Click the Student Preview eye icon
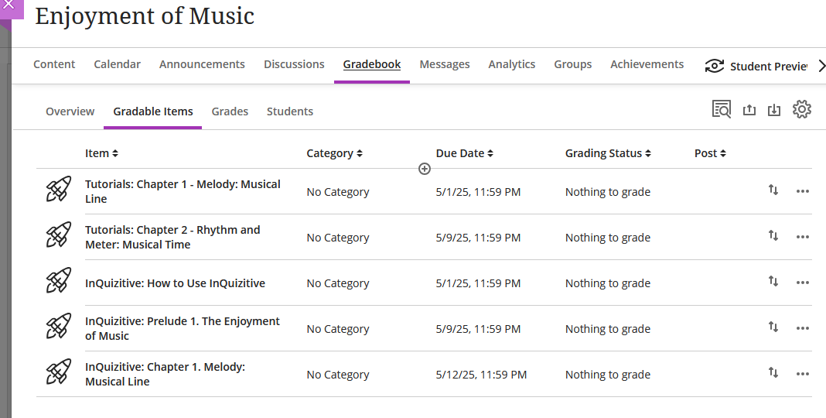 pos(715,67)
